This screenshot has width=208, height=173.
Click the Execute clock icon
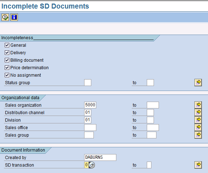5,17
